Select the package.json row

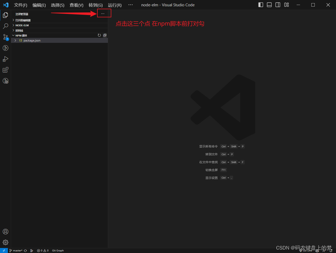[59, 40]
